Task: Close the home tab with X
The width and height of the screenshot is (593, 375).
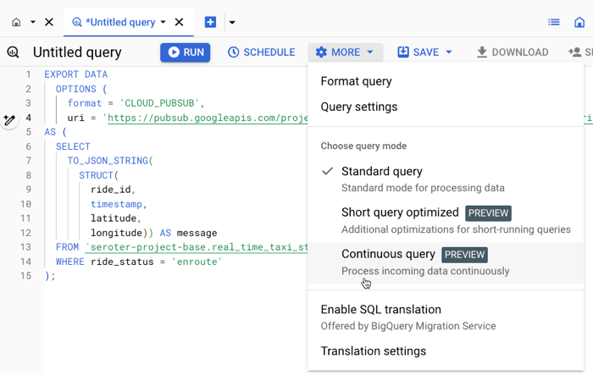Action: tap(49, 22)
